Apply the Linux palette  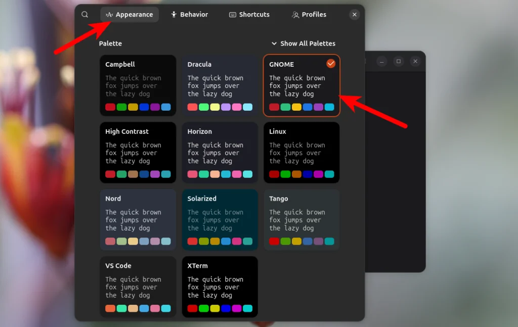click(301, 153)
